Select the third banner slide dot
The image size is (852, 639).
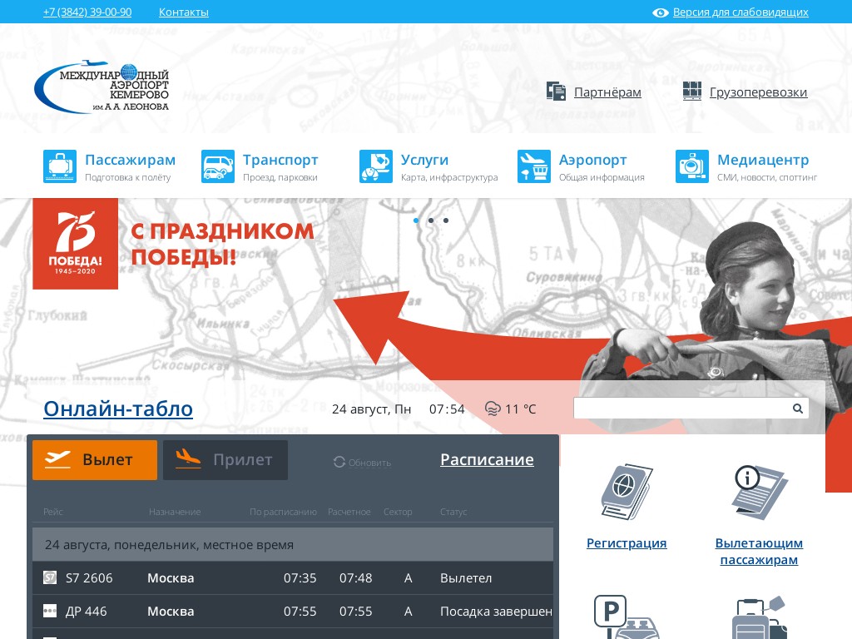pos(446,220)
